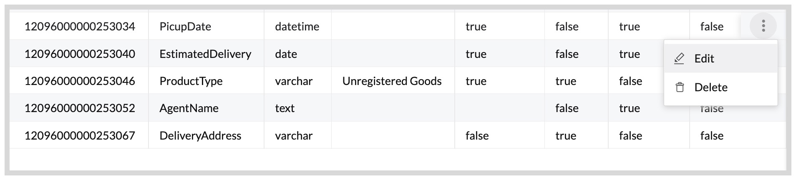
Task: Click the ProductType field name
Action: 191,81
